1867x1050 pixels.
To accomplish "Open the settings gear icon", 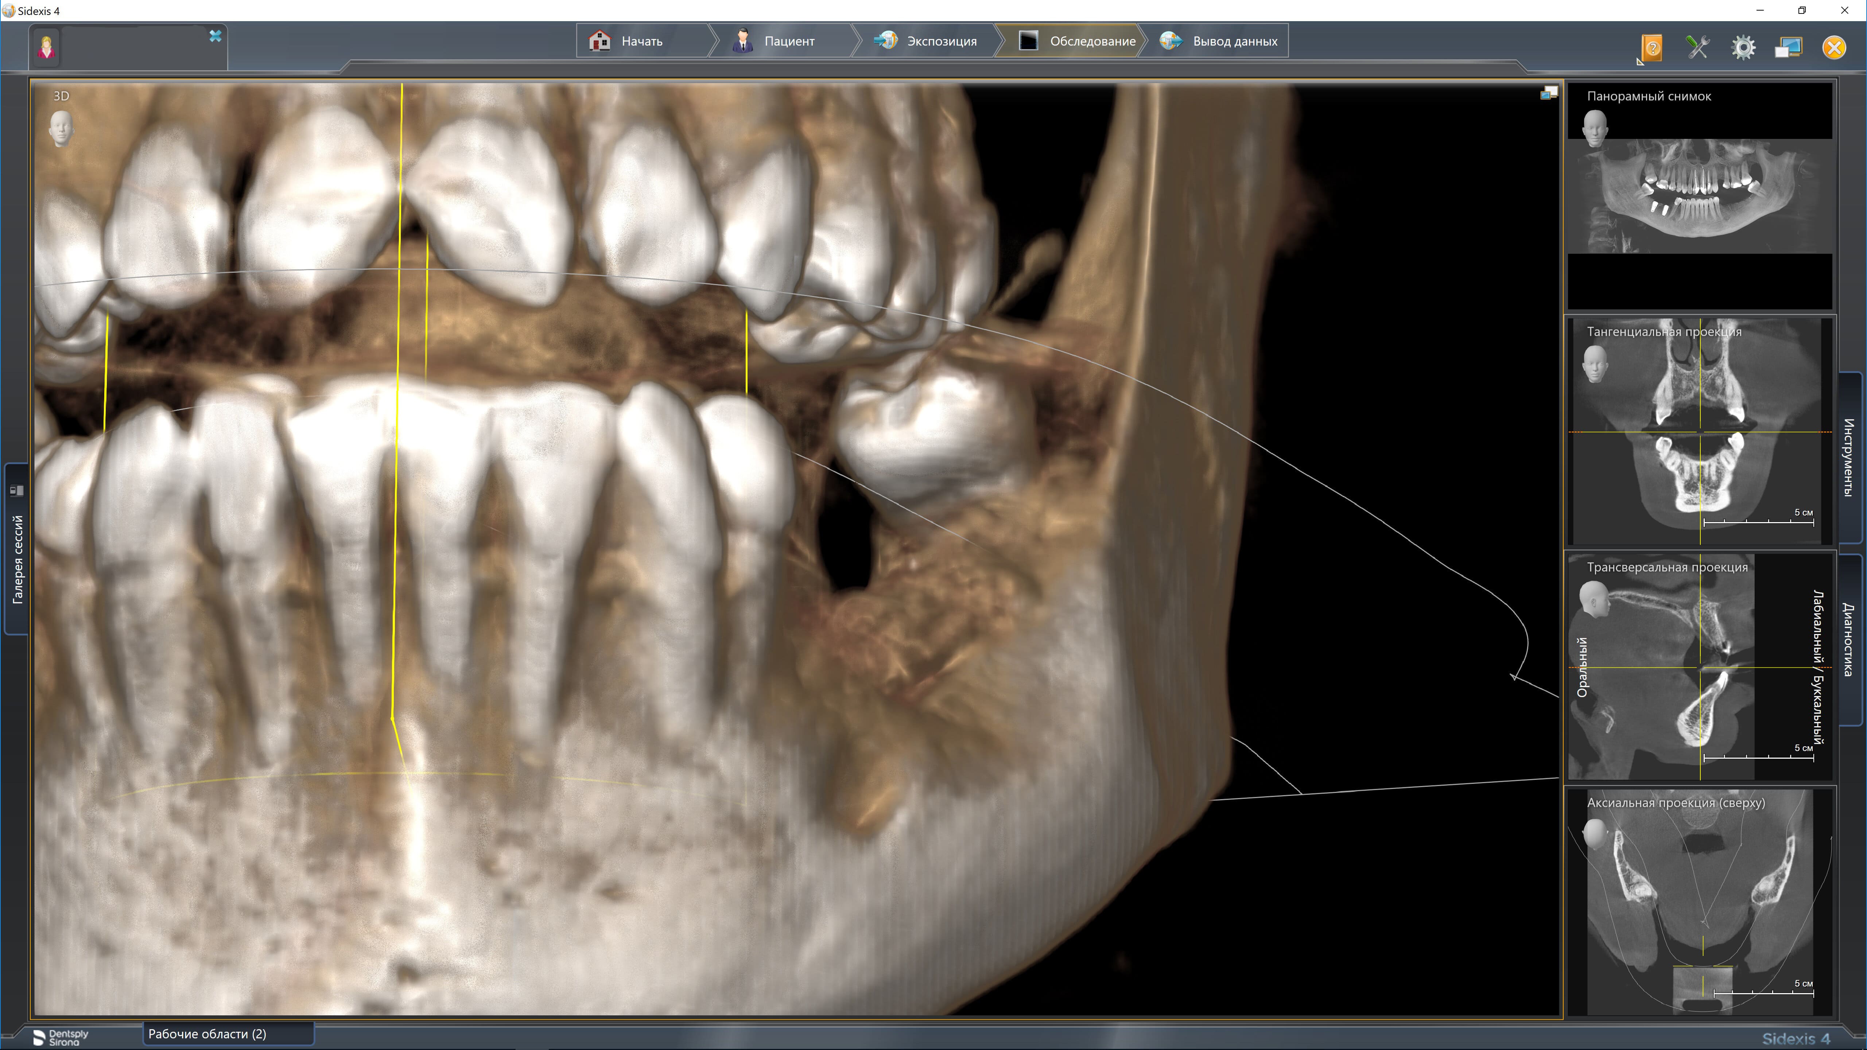I will tap(1743, 48).
